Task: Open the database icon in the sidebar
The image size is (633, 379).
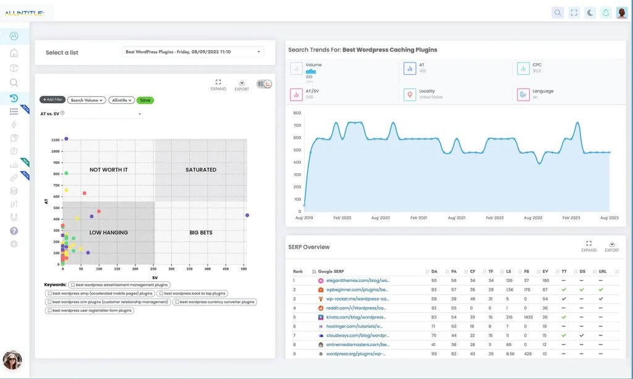Action: (14, 191)
